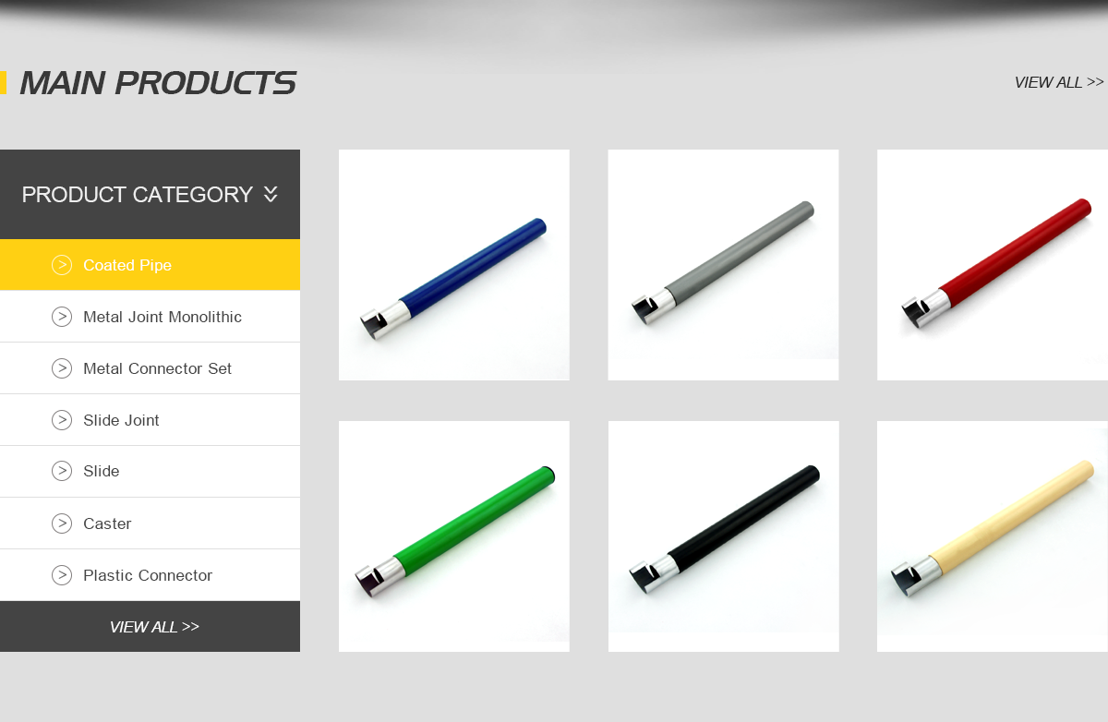Viewport: 1108px width, 722px height.
Task: Click the circled arrow icon beside Metal Connector Set
Action: coord(62,368)
